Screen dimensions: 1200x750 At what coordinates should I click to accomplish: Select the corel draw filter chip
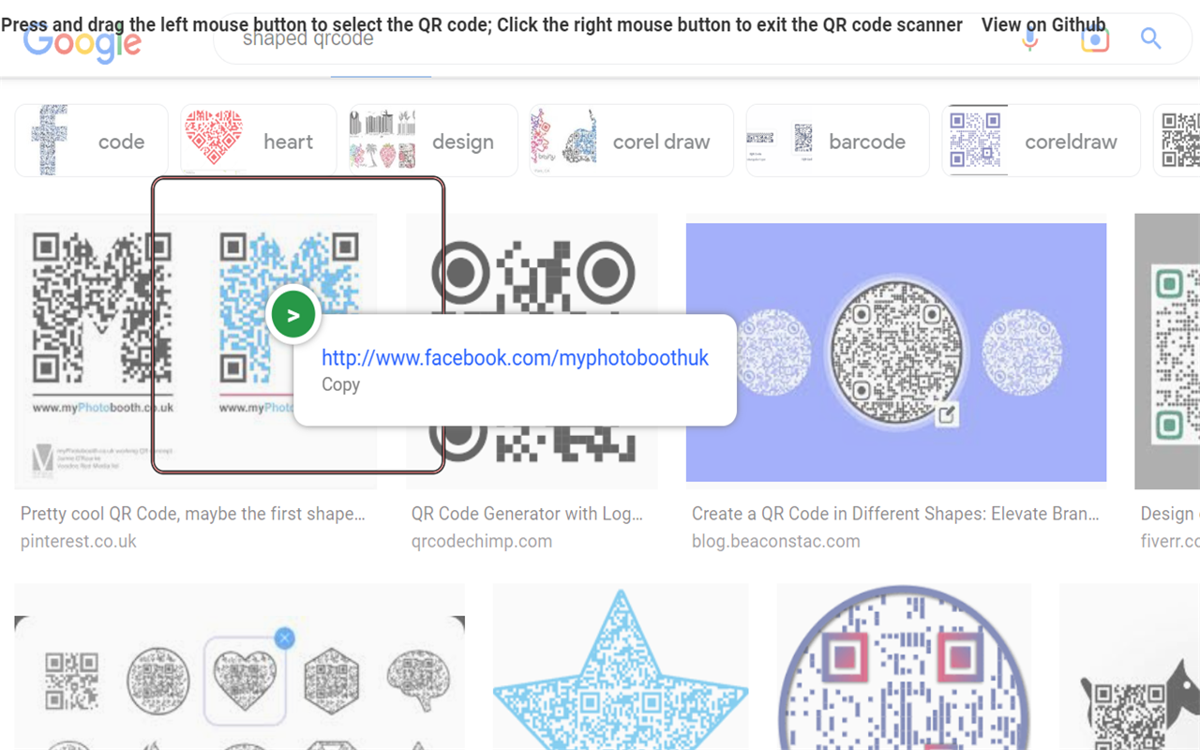631,141
